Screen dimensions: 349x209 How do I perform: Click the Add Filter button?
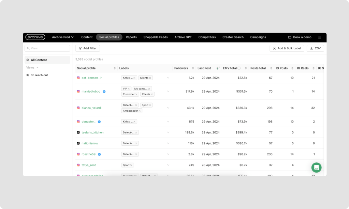87,48
